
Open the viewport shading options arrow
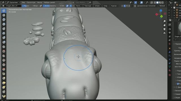[165, 3]
